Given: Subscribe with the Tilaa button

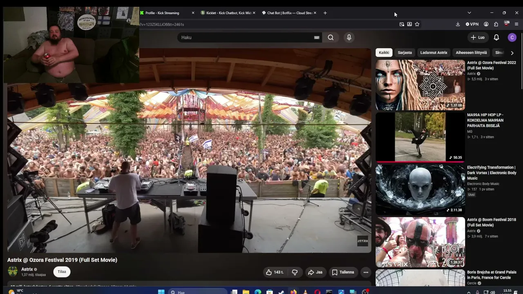Looking at the screenshot, I should click(x=62, y=272).
